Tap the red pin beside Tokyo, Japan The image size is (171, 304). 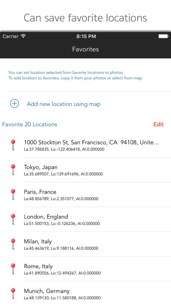[13, 170]
